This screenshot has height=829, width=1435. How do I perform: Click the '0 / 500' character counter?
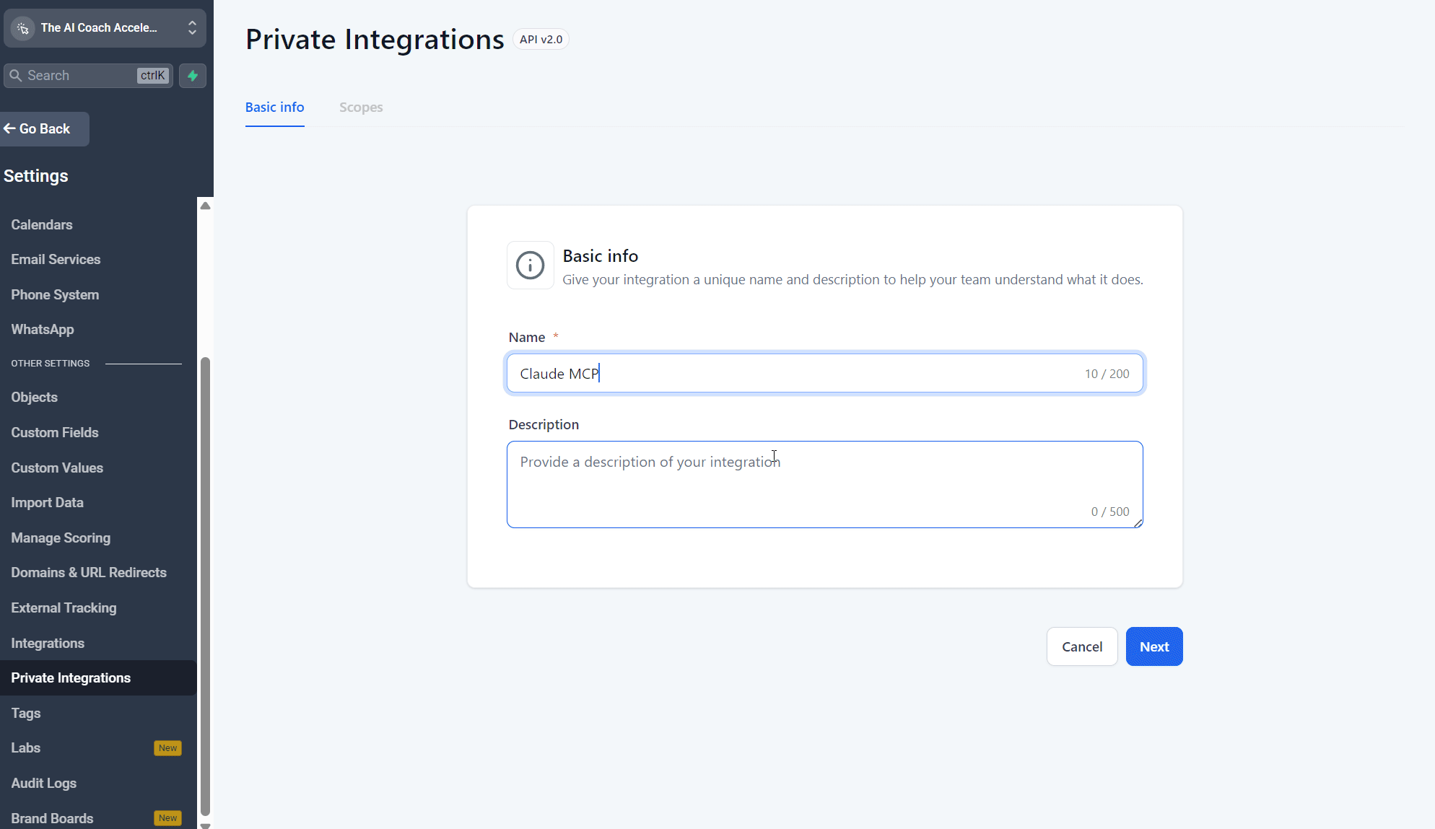tap(1110, 512)
